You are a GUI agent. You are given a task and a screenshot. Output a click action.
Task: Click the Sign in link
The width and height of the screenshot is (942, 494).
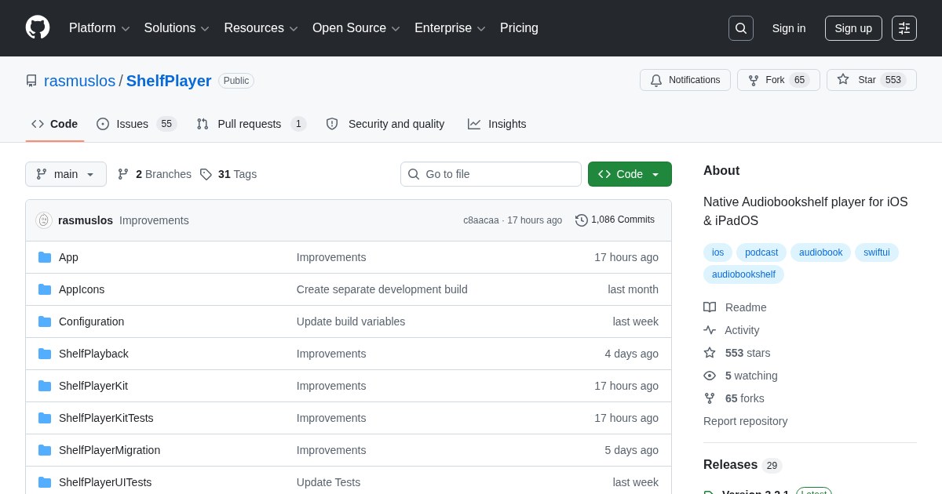[789, 28]
